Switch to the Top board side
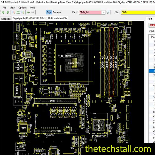Image resolution: width=155 pixels, height=155 pixels. 49,12
